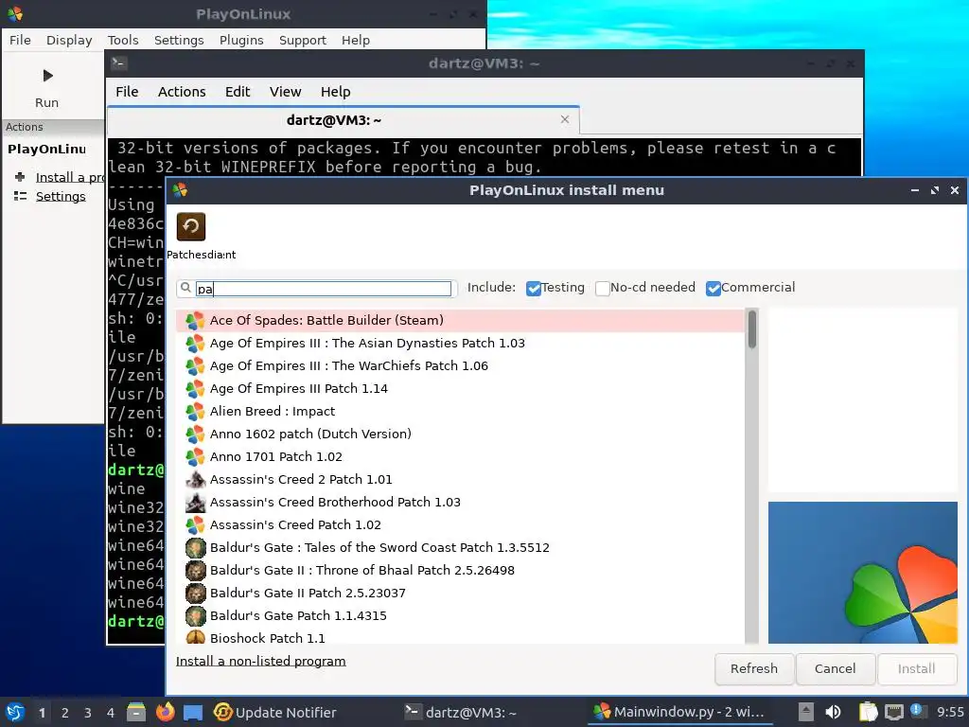
Task: Click the program list vertical scrollbar handle
Action: (752, 329)
